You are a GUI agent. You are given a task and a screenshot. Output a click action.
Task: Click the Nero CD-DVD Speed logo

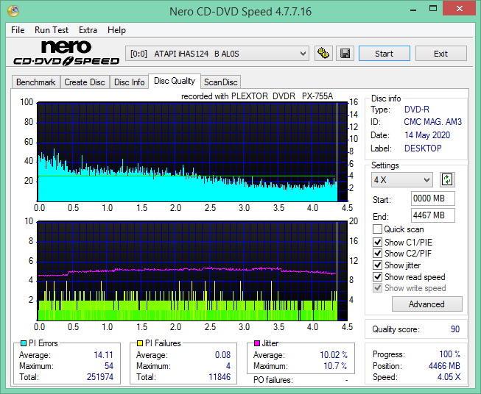[66, 53]
